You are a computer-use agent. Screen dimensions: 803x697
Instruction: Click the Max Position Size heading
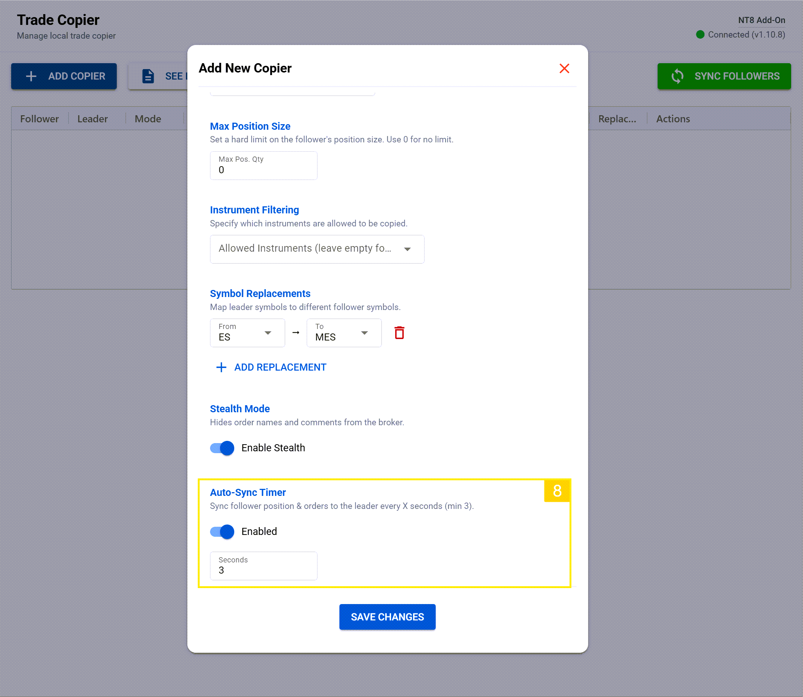pos(250,126)
